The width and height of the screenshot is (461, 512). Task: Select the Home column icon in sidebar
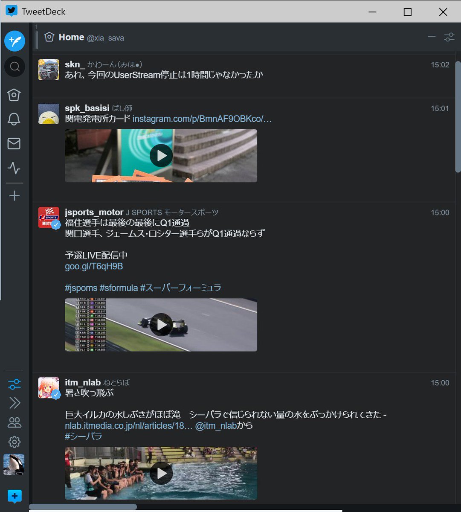pyautogui.click(x=14, y=95)
